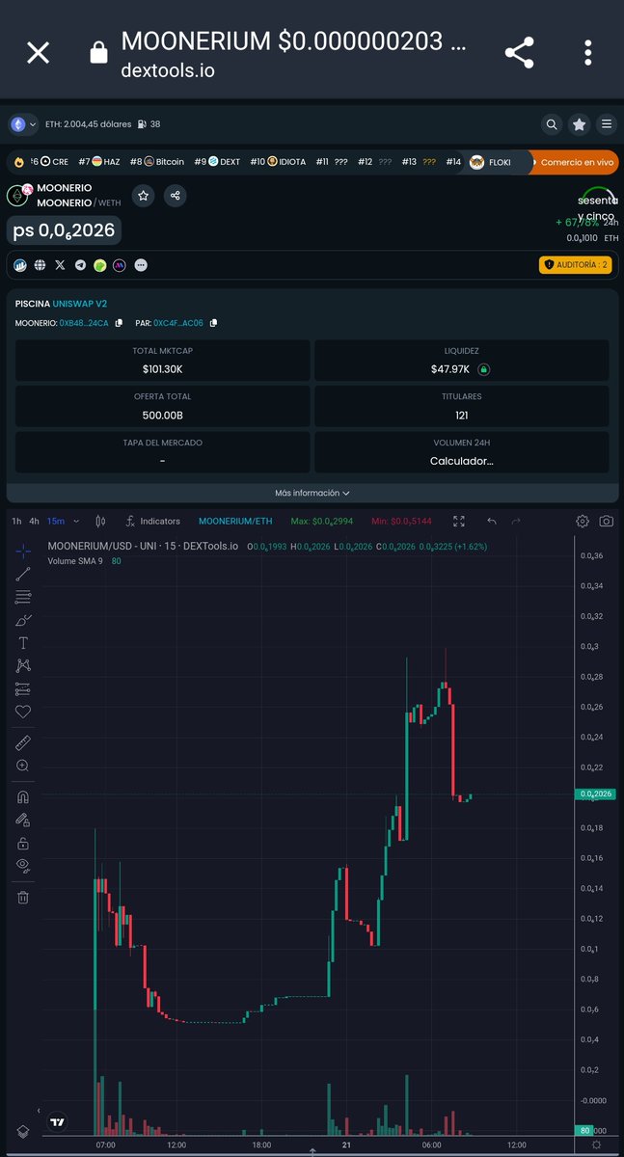Open object tree layers icon
The height and width of the screenshot is (1157, 624).
[23, 1129]
